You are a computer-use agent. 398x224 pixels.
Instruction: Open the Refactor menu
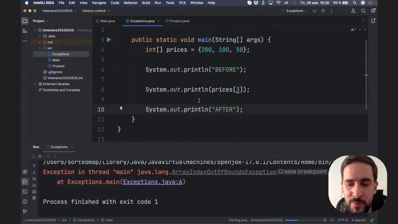pyautogui.click(x=131, y=2)
